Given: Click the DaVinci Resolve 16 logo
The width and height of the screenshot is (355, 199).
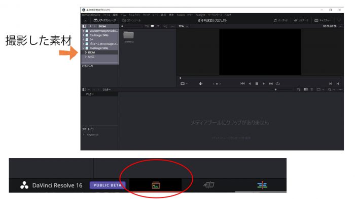Looking at the screenshot, I should [24, 185].
